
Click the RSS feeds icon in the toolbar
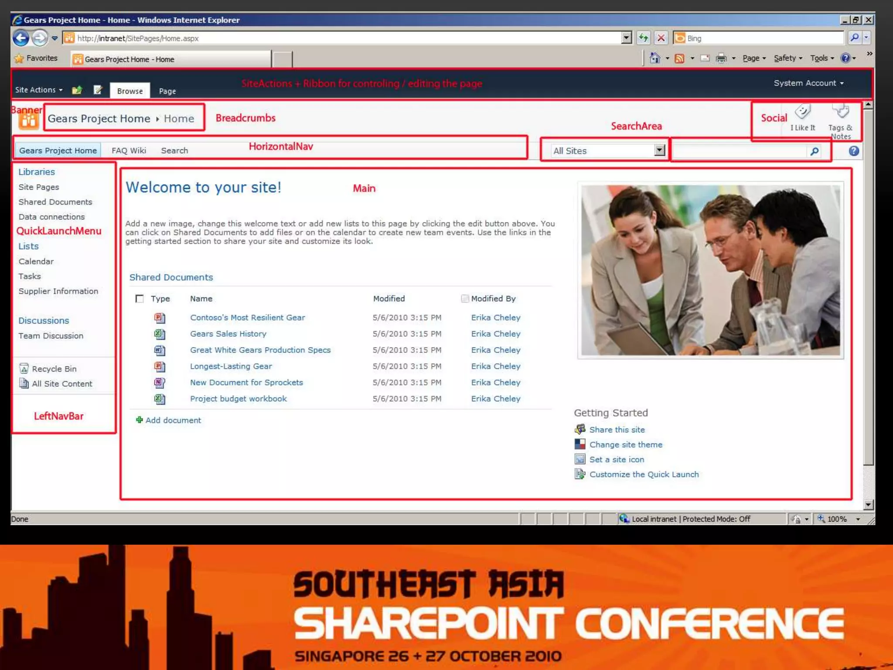click(x=679, y=58)
